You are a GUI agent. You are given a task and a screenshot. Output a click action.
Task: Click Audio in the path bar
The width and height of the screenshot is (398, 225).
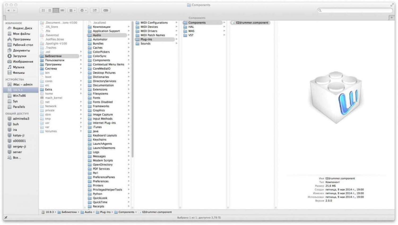pos(88,212)
